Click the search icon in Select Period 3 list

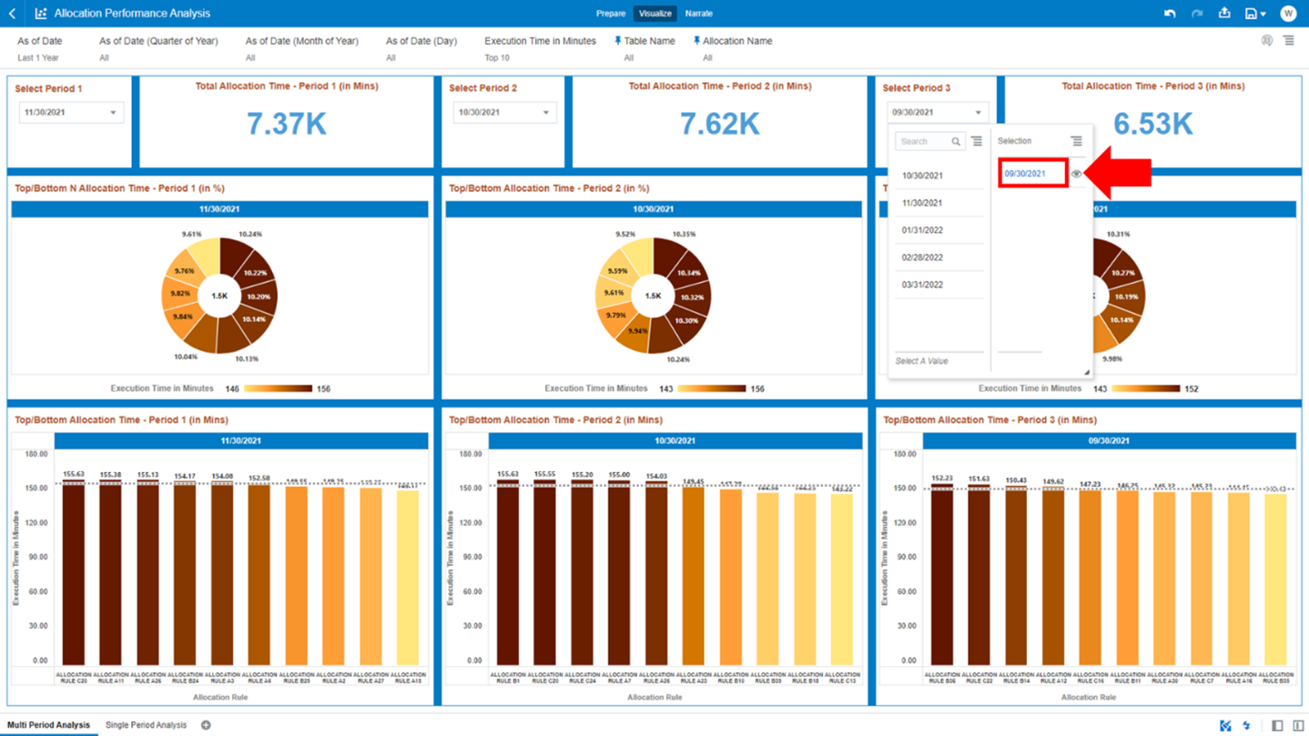click(956, 141)
